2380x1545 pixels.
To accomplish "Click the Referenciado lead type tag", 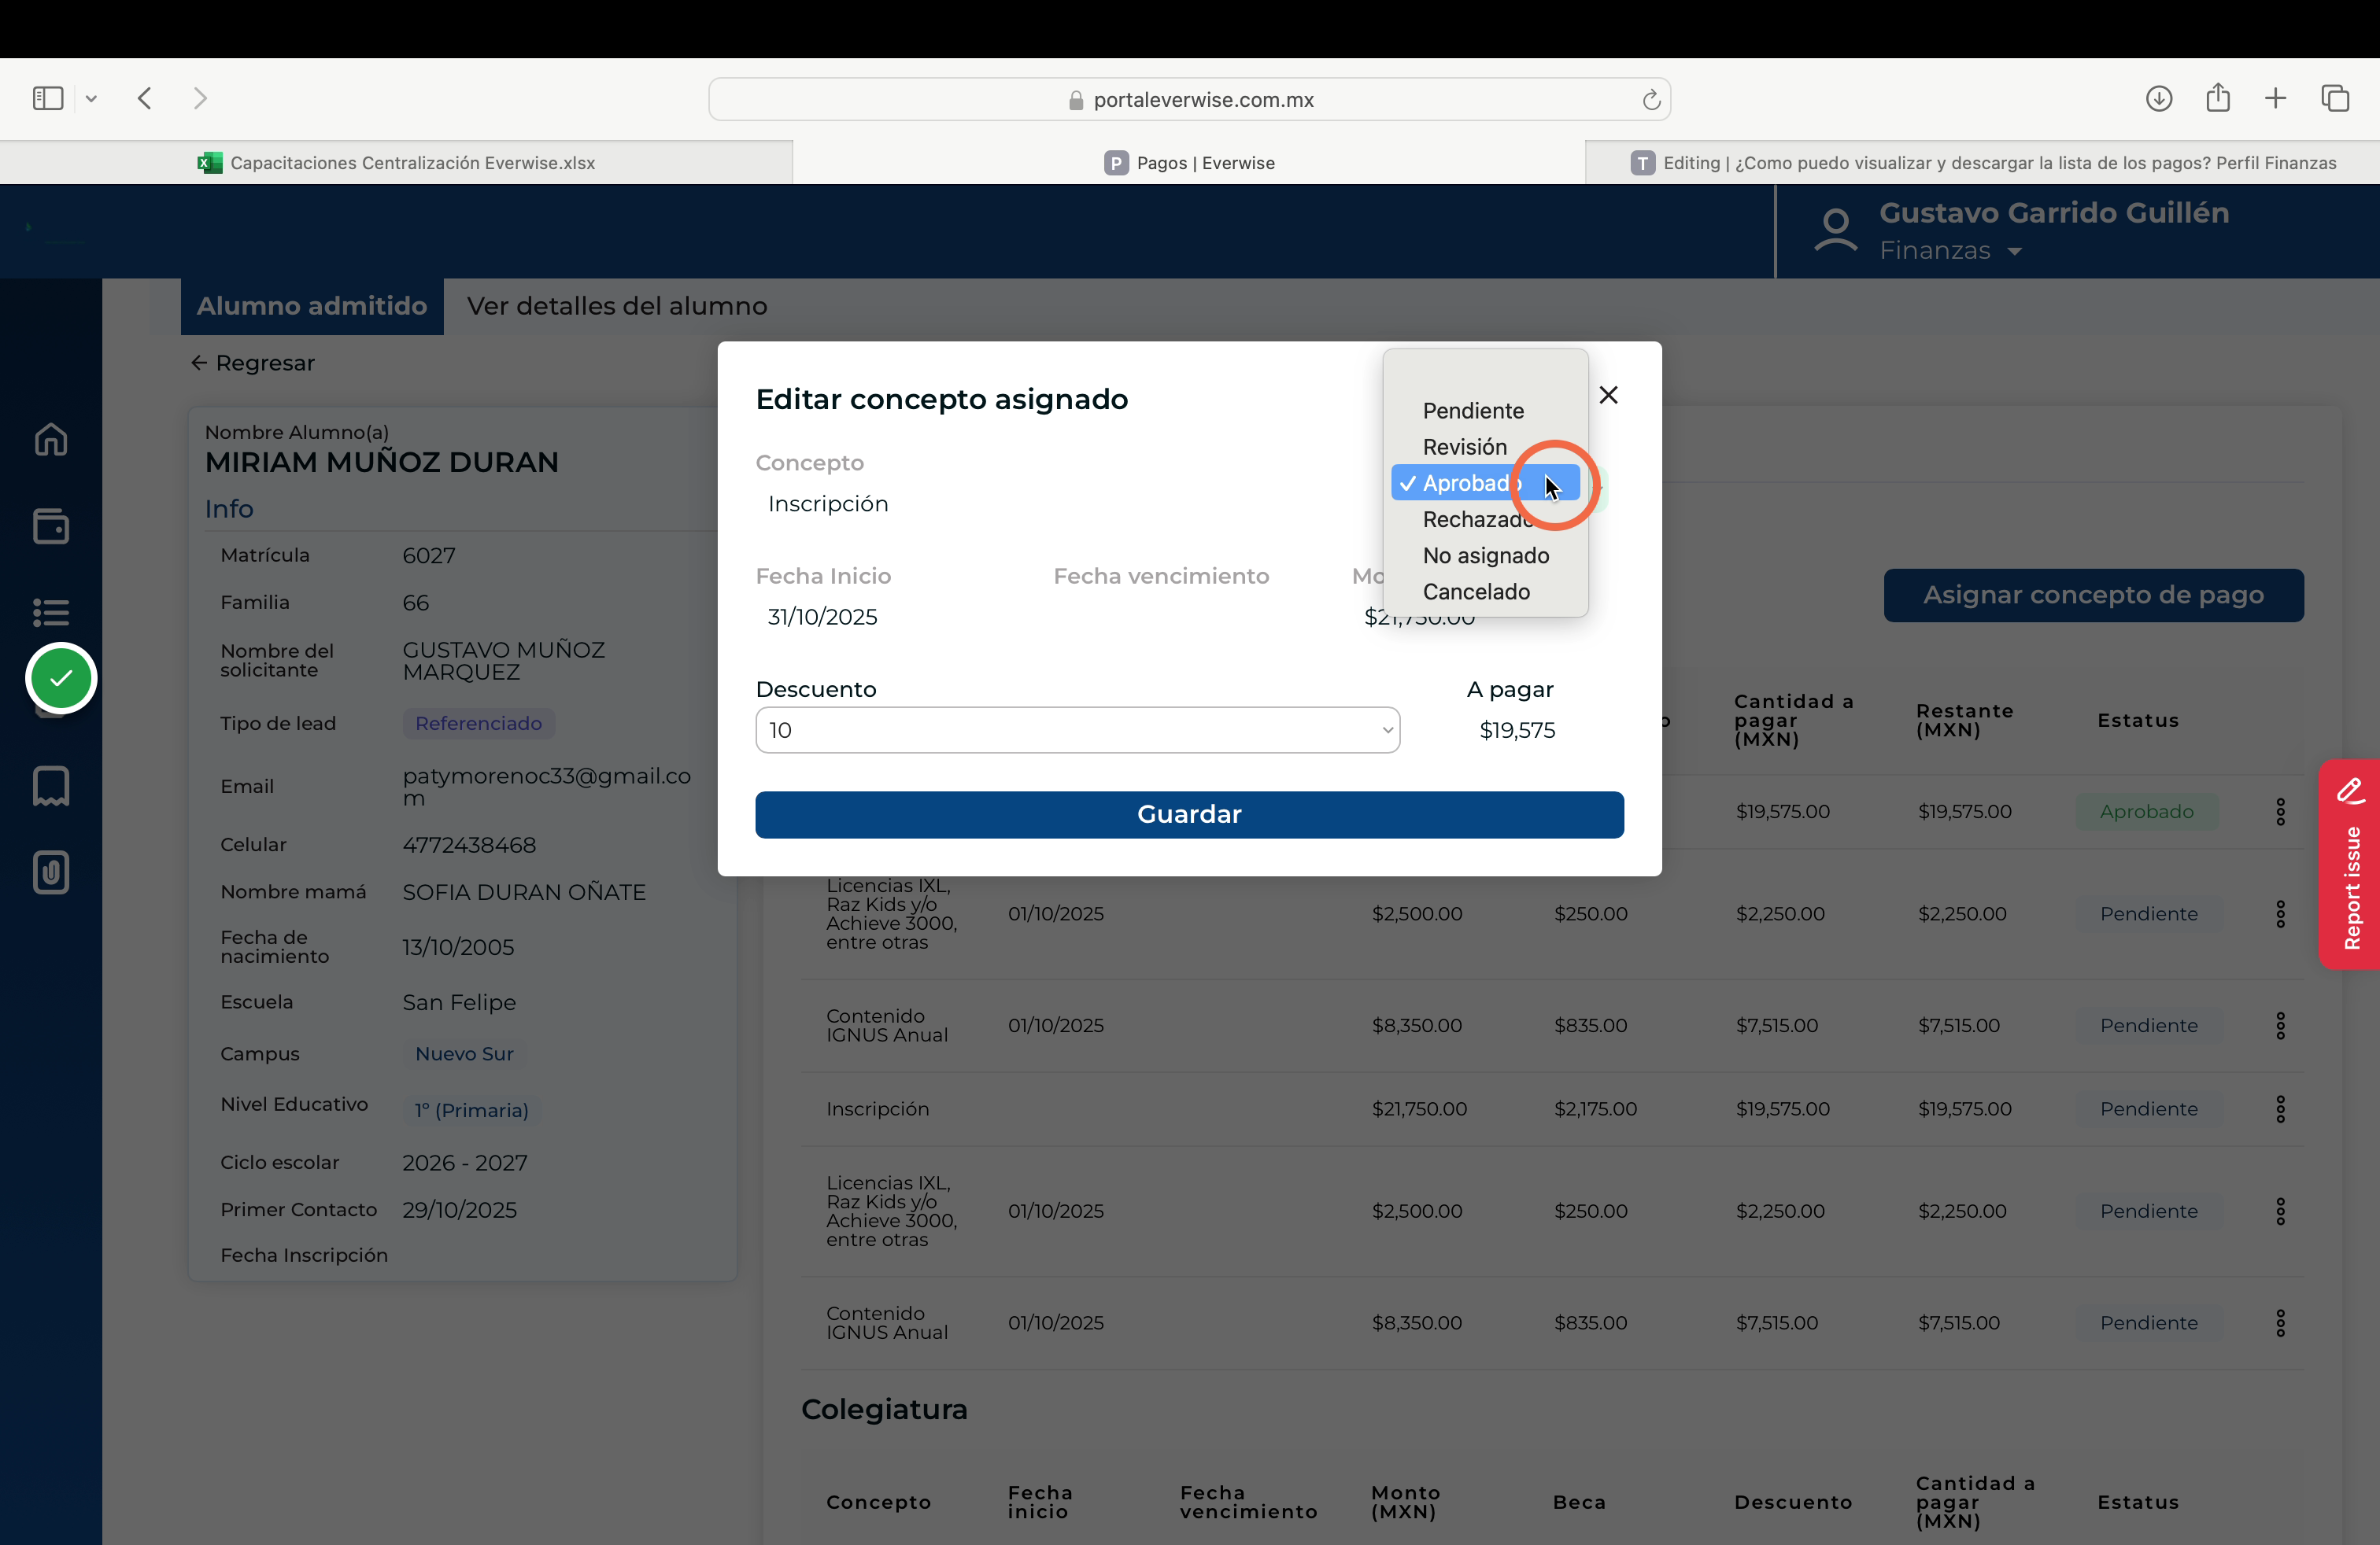I will click(479, 724).
